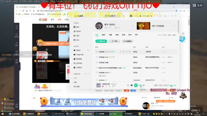
Task: Open 电台 in QQ Music sidebar
Action: click(76, 40)
